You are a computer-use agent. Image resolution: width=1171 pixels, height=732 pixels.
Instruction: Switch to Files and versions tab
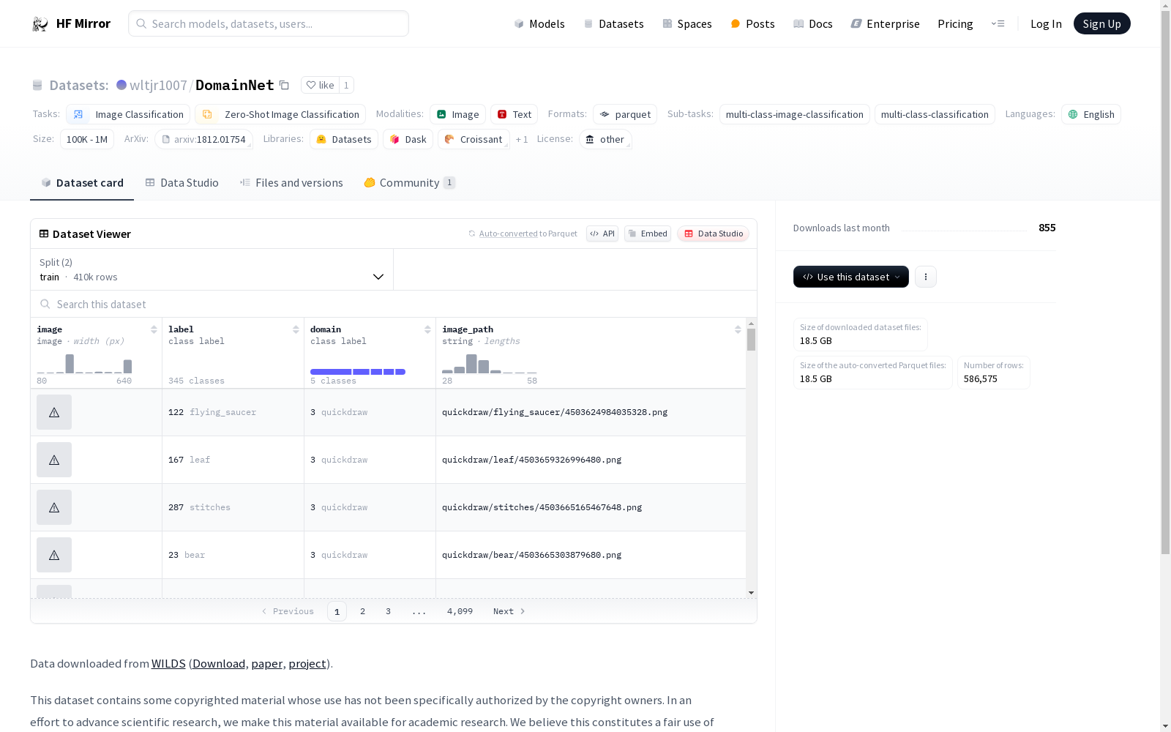pos(291,183)
